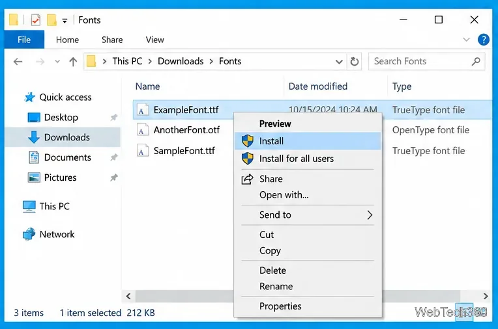
Task: Click the Quick access star icon
Action: click(x=29, y=97)
